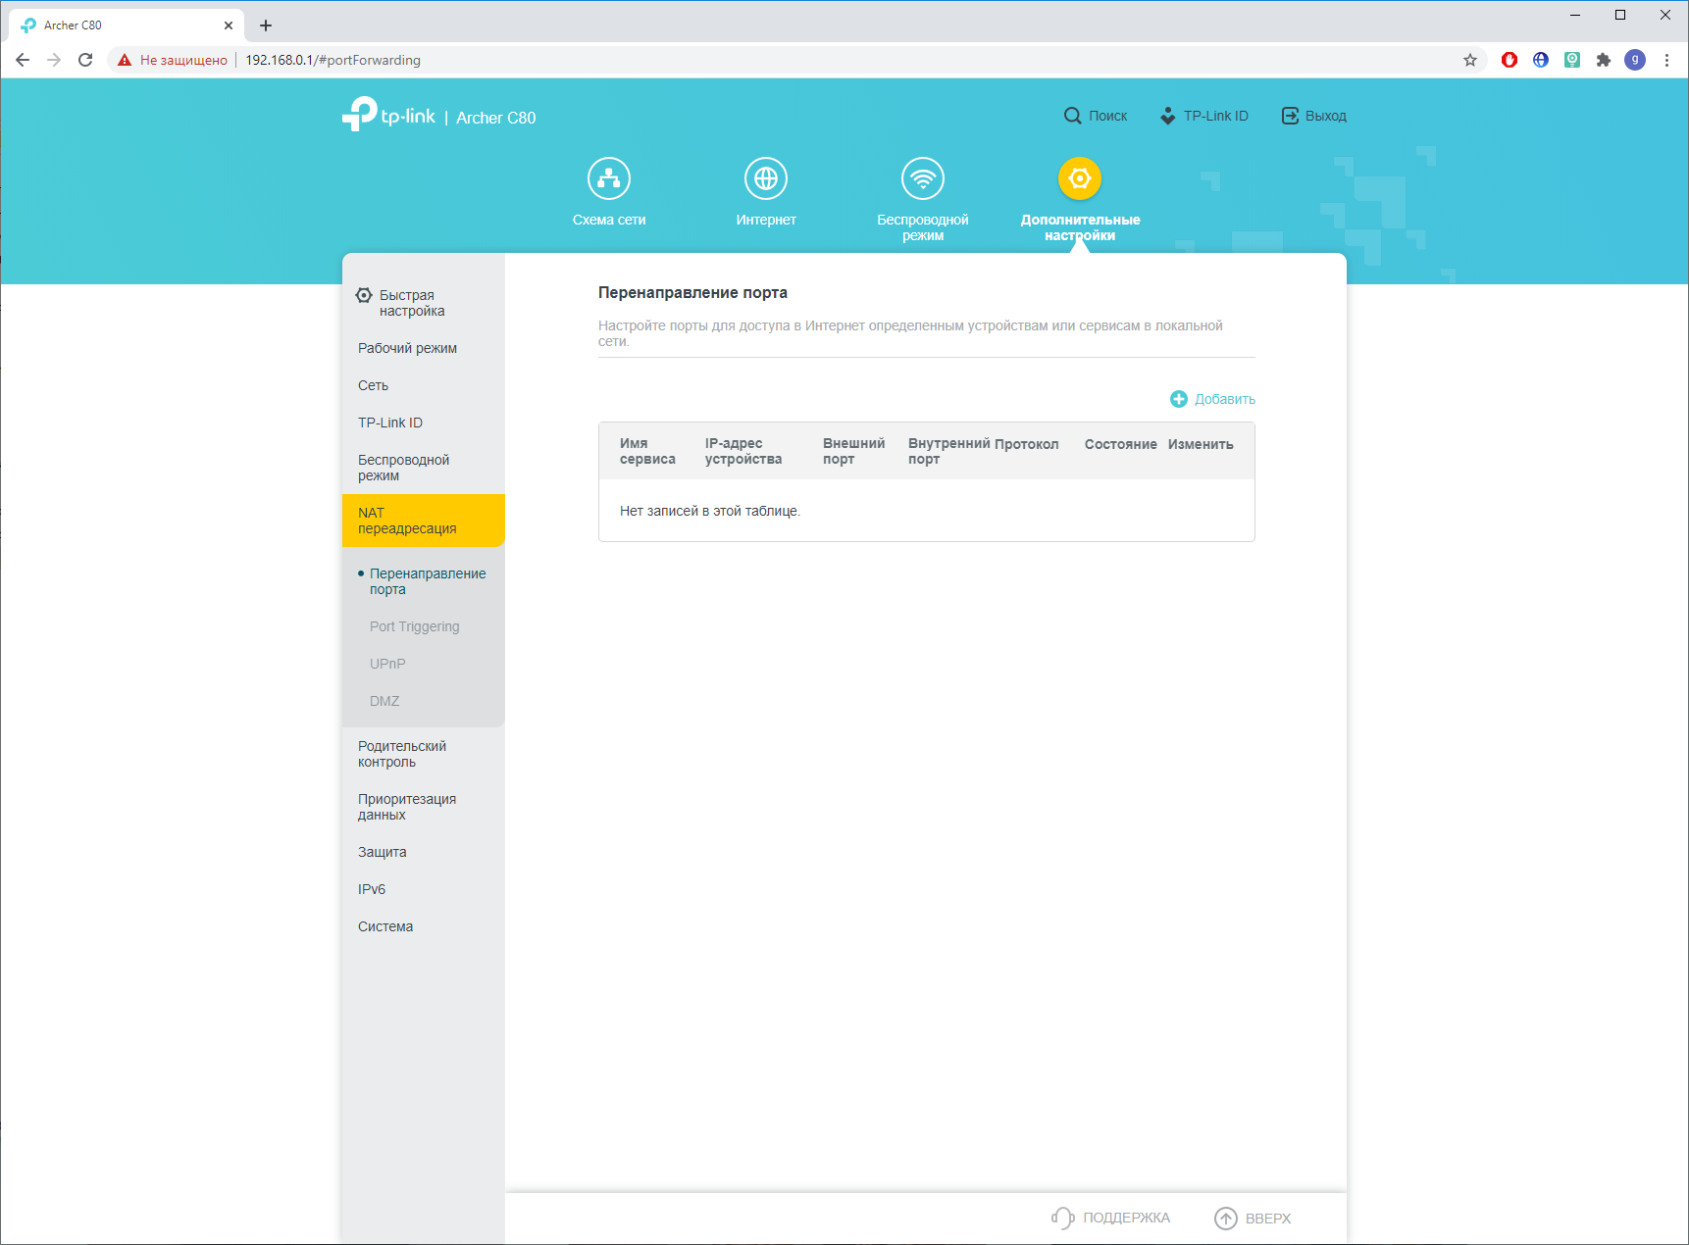
Task: Bookmark the page with the star icon
Action: coord(1470,60)
